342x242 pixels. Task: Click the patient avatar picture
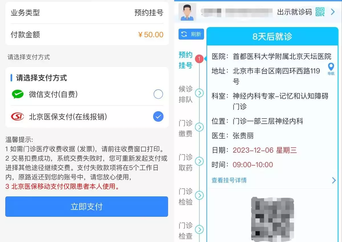187,12
